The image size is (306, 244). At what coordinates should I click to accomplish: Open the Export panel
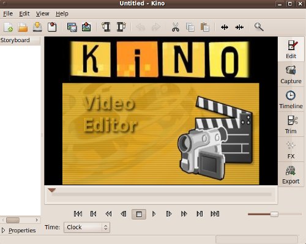(291, 175)
